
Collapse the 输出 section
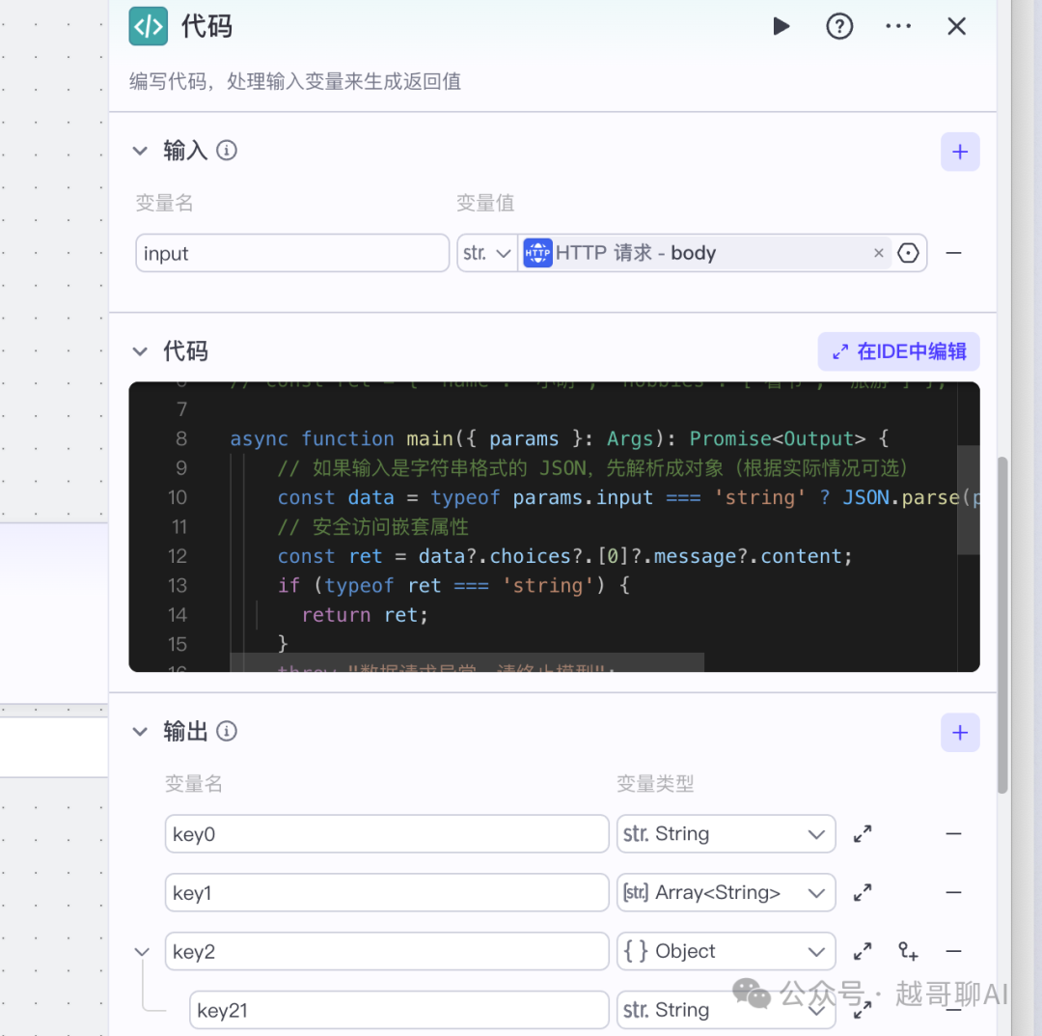[x=140, y=732]
